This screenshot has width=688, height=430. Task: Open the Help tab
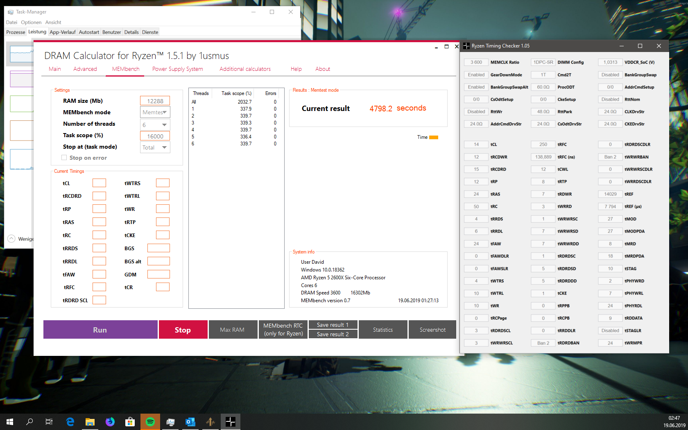pyautogui.click(x=296, y=69)
